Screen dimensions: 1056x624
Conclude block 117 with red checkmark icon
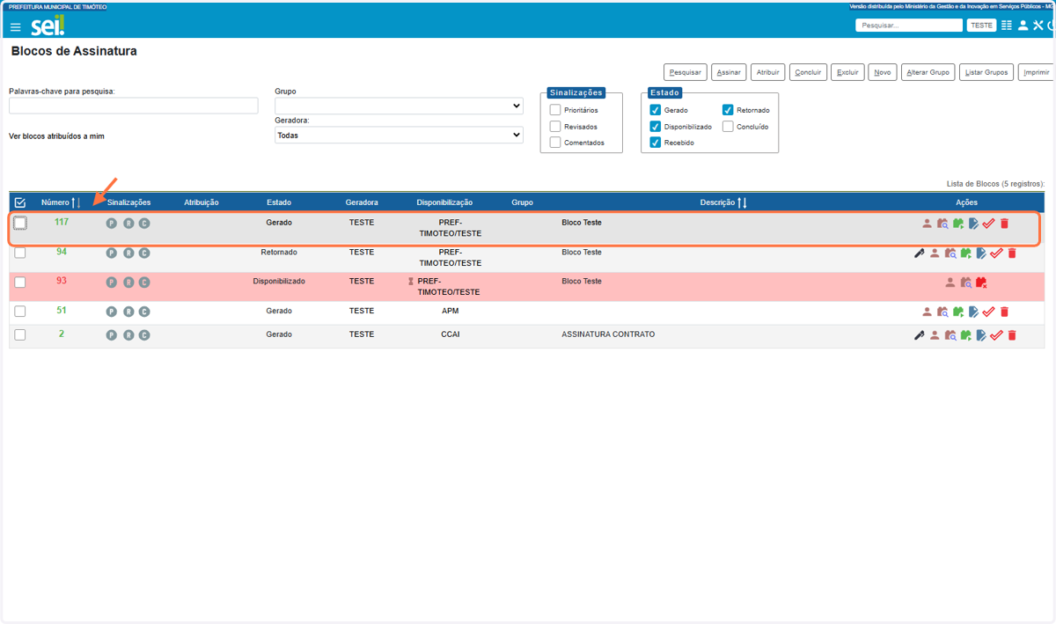(x=988, y=224)
